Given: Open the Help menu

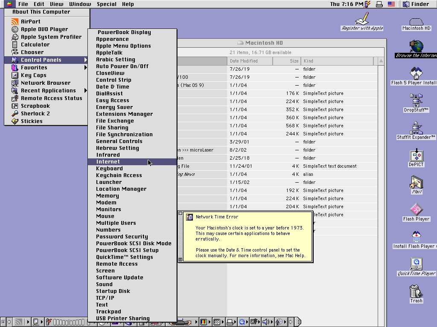Looking at the screenshot, I should (x=128, y=4).
